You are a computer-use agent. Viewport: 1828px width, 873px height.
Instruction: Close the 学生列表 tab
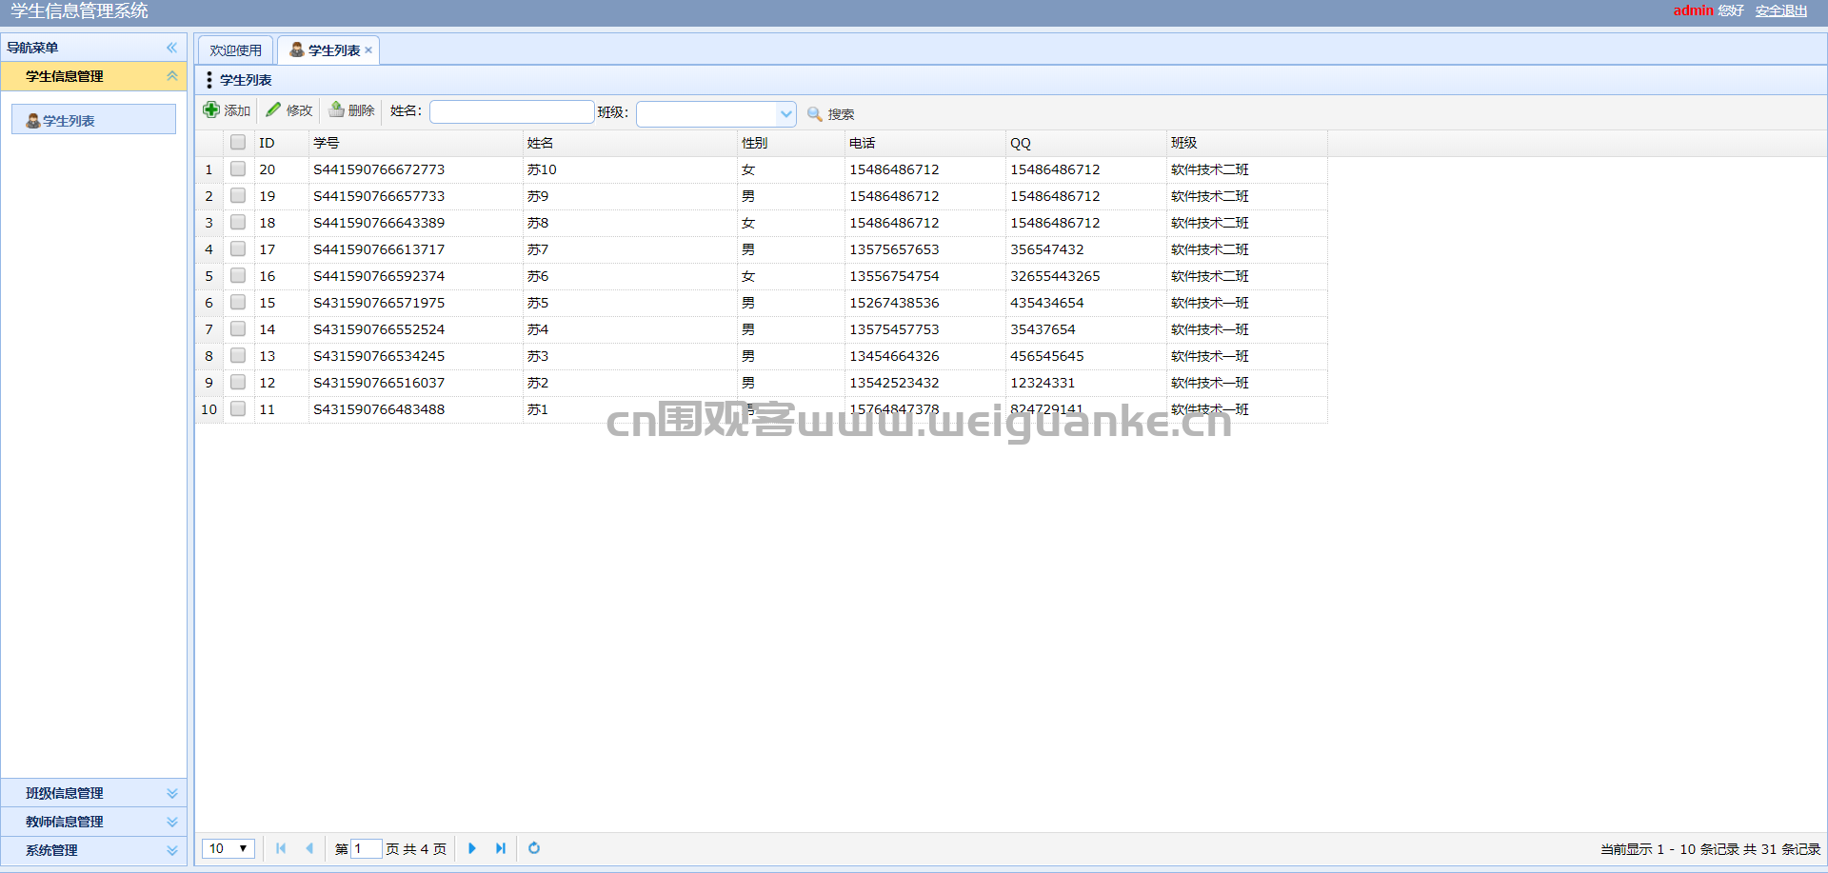click(368, 50)
